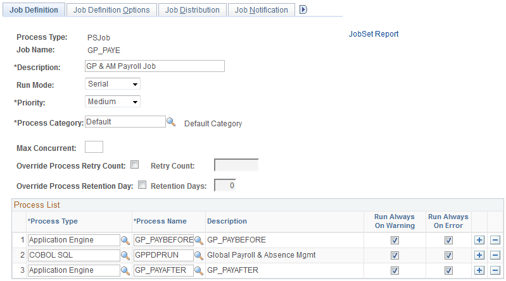Image resolution: width=506 pixels, height=281 pixels.
Task: Go to Job Notification tab
Action: [261, 10]
